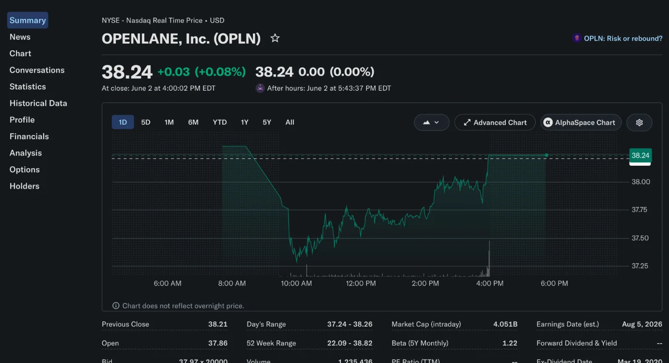Viewport: 669px width, 363px height.
Task: Click the 10:00 AM time axis label
Action: [296, 284]
